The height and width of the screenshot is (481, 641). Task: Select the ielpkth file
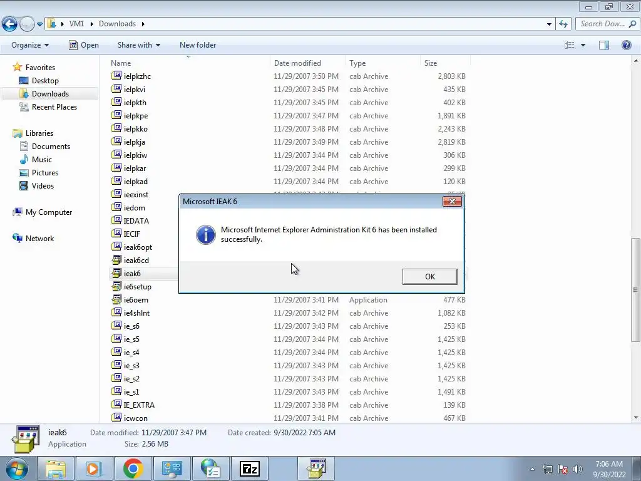(135, 103)
